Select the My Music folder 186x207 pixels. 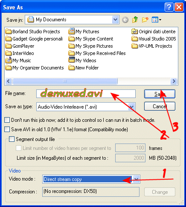[18, 60]
